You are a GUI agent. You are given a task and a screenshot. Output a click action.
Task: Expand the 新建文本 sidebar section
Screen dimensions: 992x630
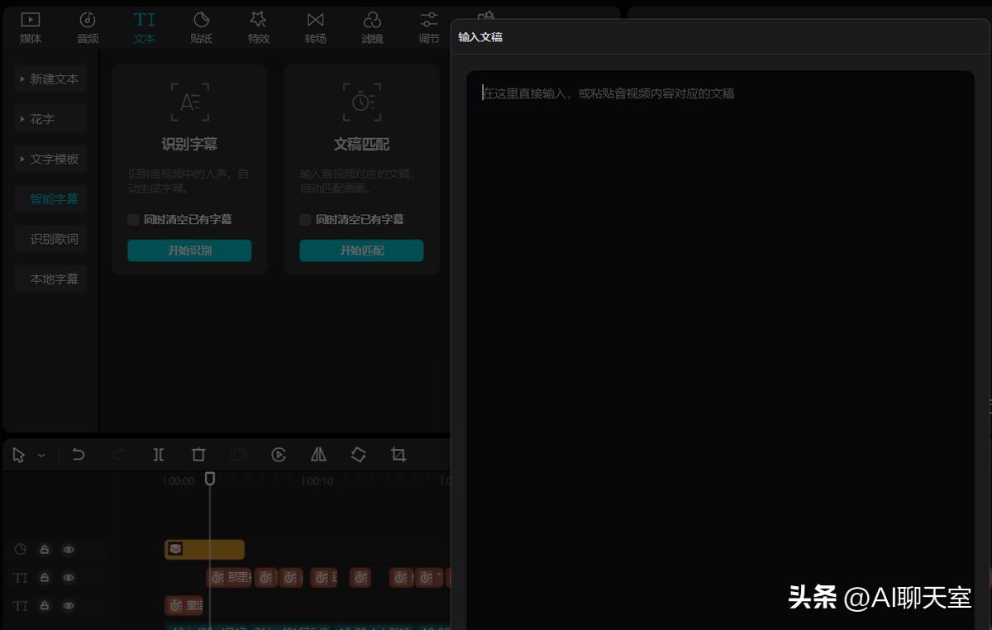click(x=50, y=79)
